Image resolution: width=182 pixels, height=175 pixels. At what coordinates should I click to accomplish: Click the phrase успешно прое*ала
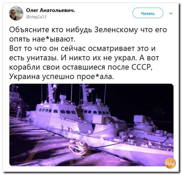coord(78,77)
